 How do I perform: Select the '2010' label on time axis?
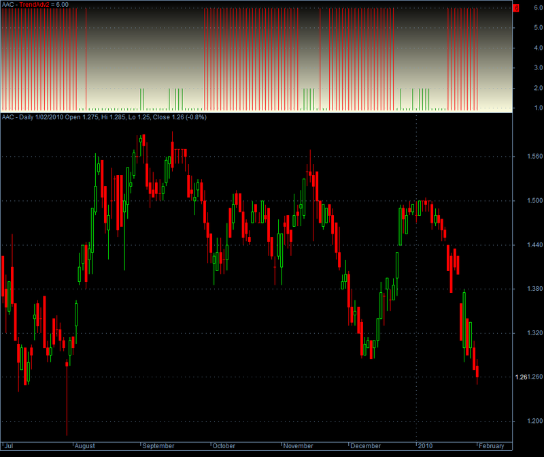426,446
